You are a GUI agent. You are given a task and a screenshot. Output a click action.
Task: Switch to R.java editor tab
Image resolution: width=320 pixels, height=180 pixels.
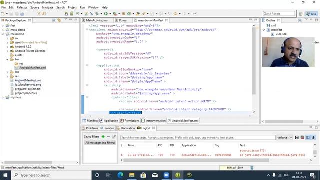[123, 20]
